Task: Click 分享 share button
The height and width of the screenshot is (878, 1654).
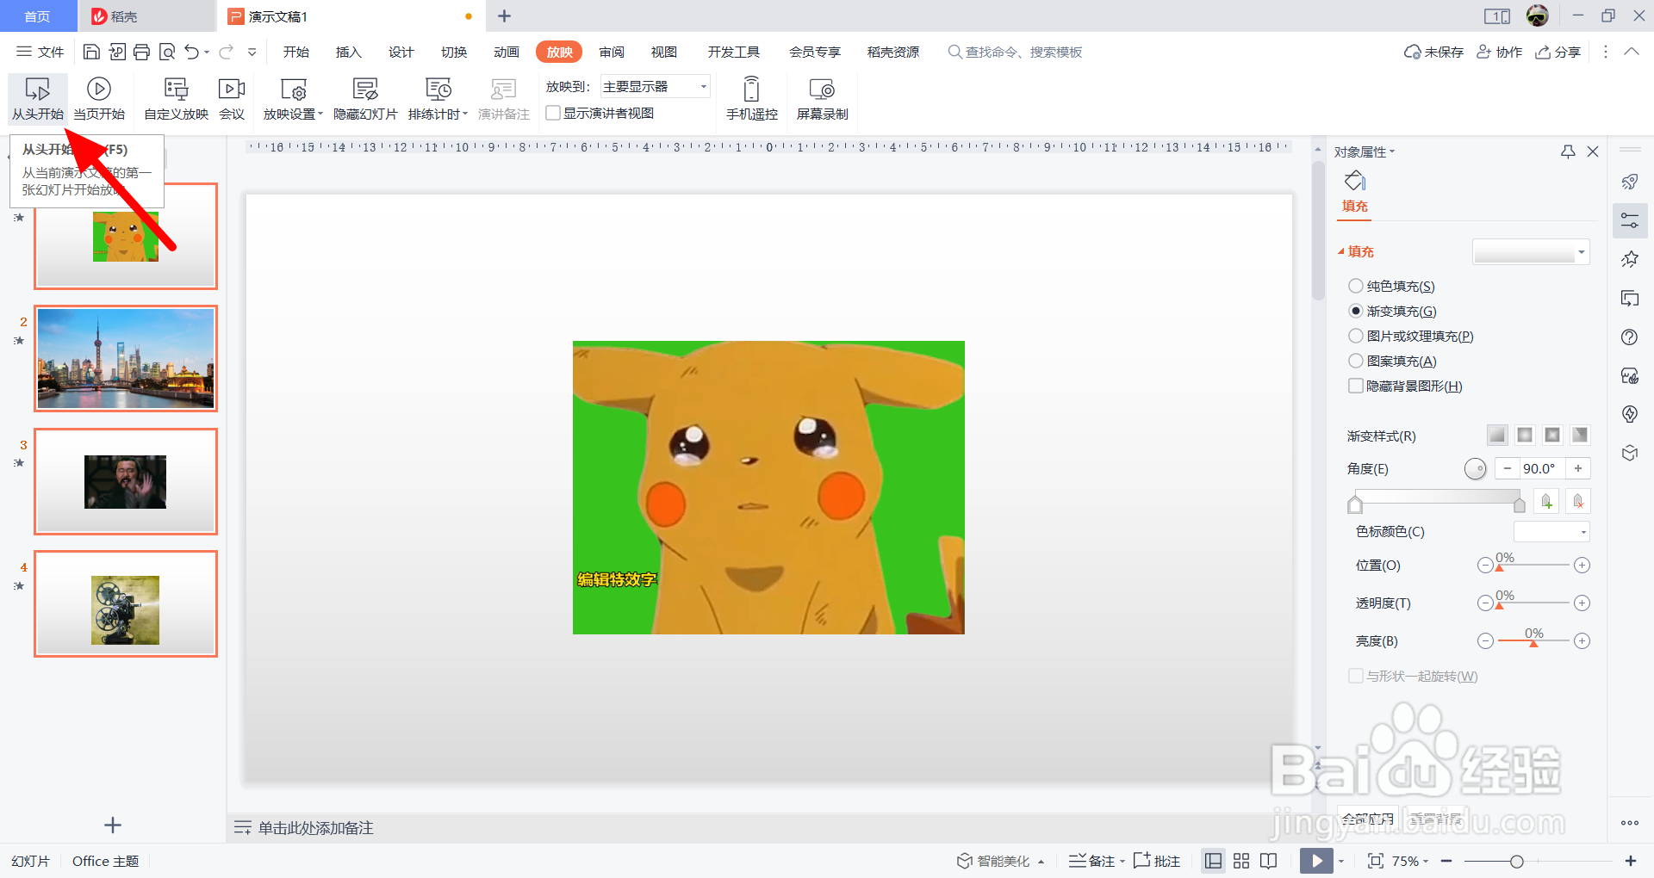Action: pyautogui.click(x=1558, y=52)
